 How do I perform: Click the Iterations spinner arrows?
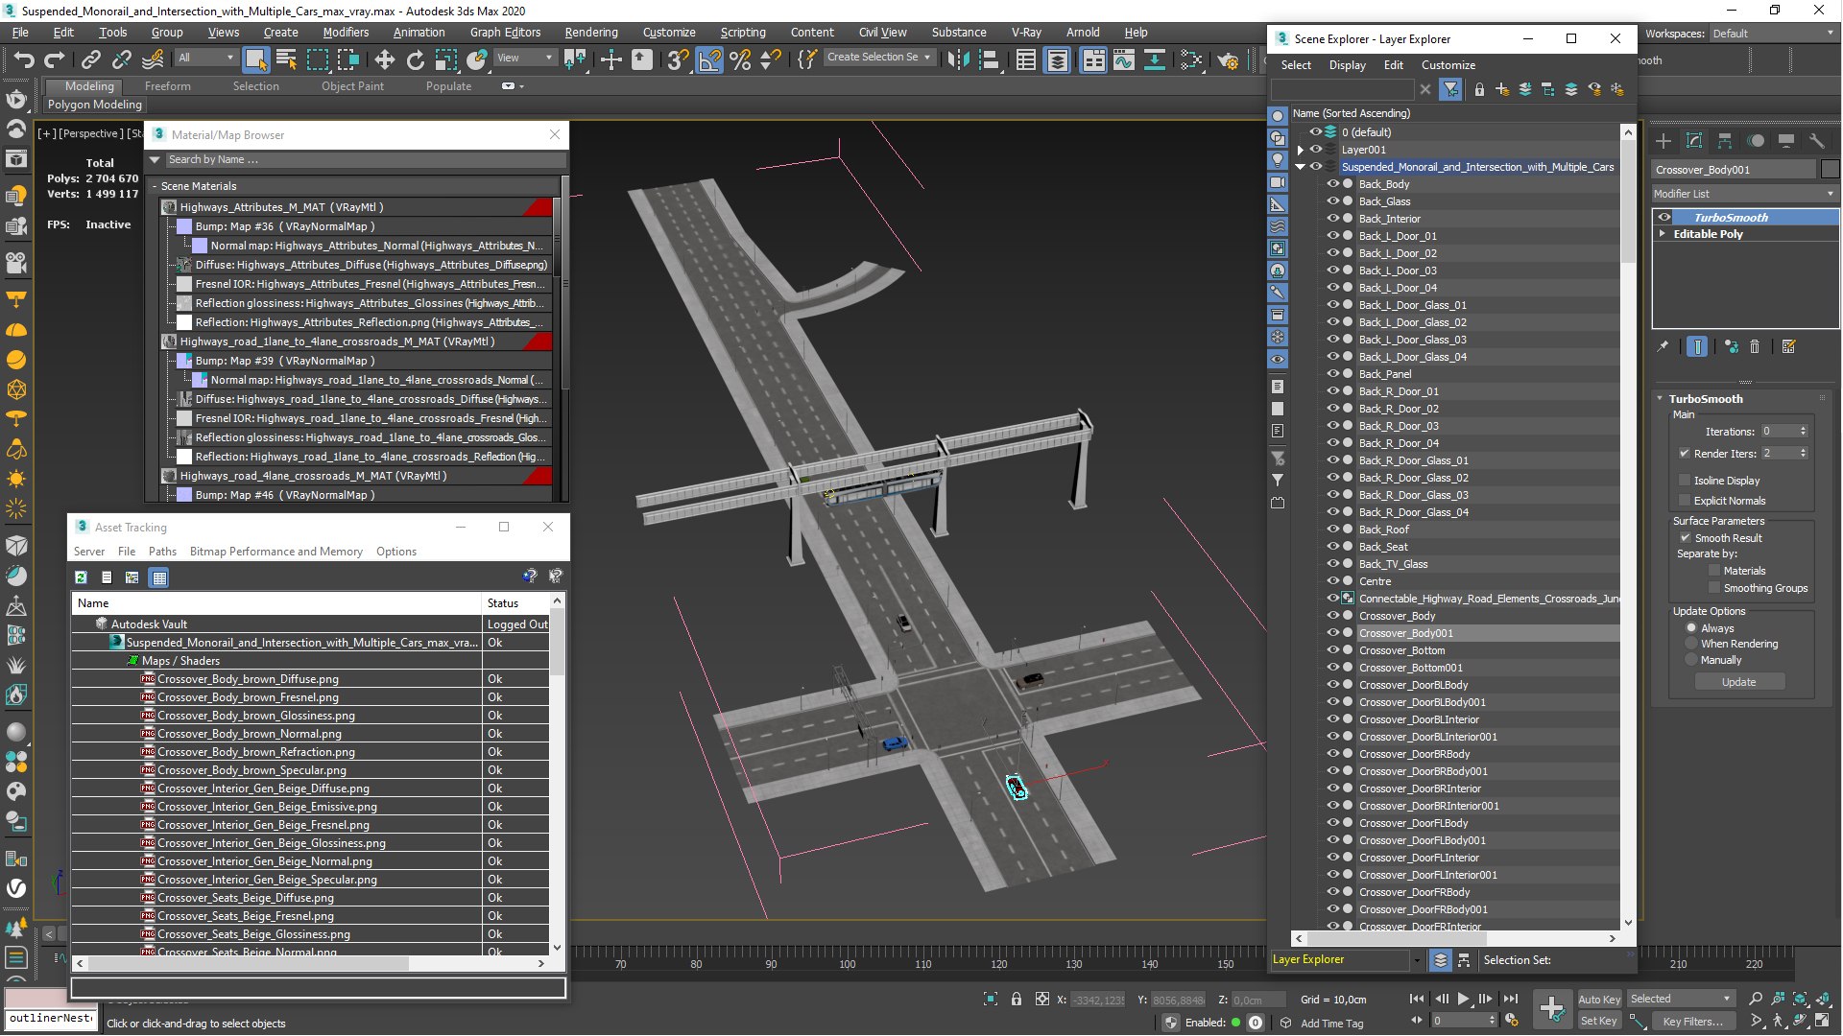[x=1804, y=432]
